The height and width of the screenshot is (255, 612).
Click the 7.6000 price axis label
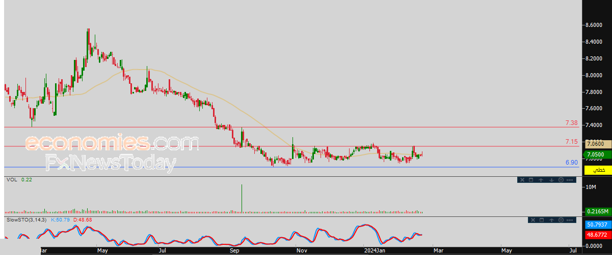coord(595,109)
